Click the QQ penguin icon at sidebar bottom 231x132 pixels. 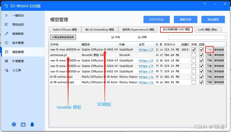pos(32,124)
